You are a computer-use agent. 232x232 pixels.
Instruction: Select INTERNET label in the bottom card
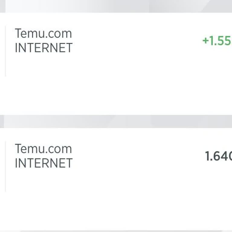43,163
